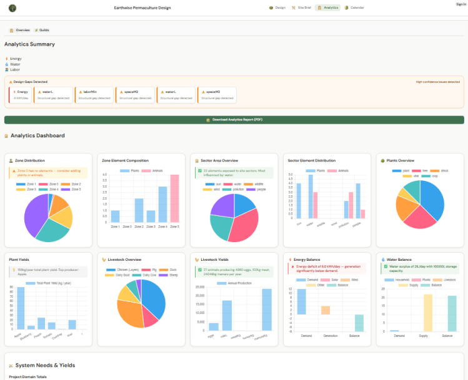The height and width of the screenshot is (380, 468).
Task: Switch to the Guilds sub-tab
Action: (42, 30)
